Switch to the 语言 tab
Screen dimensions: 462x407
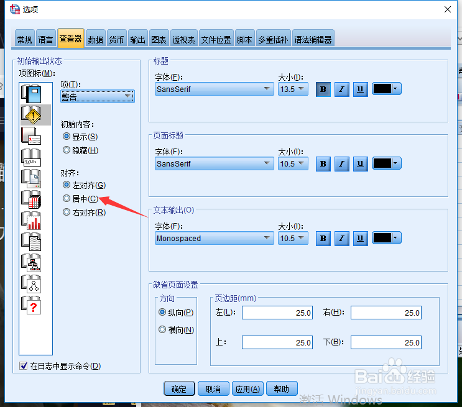(45, 39)
